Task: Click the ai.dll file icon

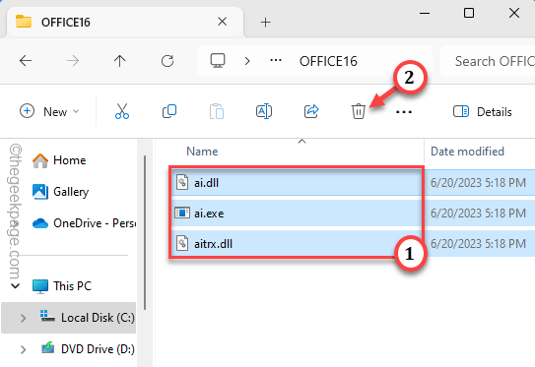Action: pyautogui.click(x=182, y=182)
